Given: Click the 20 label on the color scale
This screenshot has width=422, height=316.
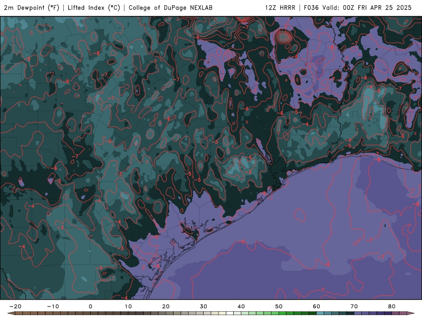Looking at the screenshot, I should tap(166, 307).
